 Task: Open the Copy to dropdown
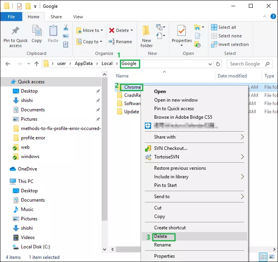point(89,42)
